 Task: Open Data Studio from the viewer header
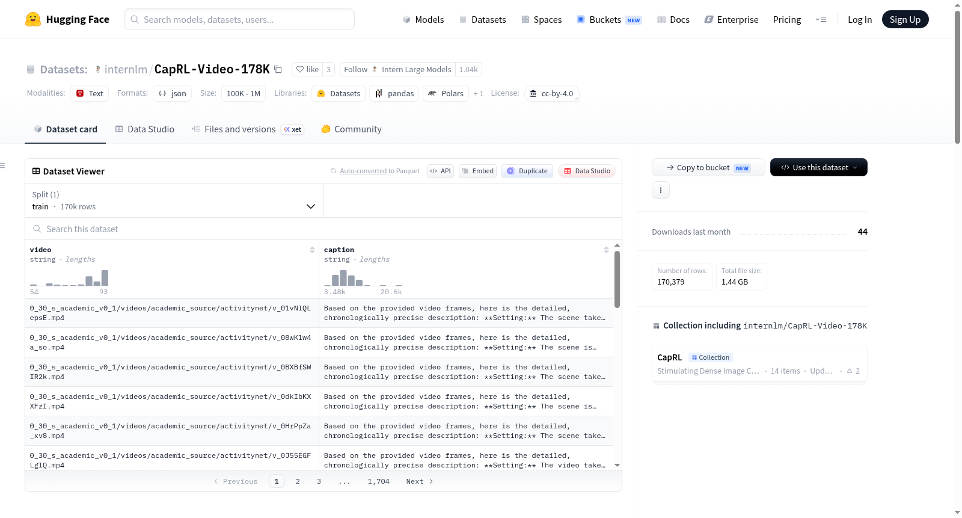coord(587,171)
